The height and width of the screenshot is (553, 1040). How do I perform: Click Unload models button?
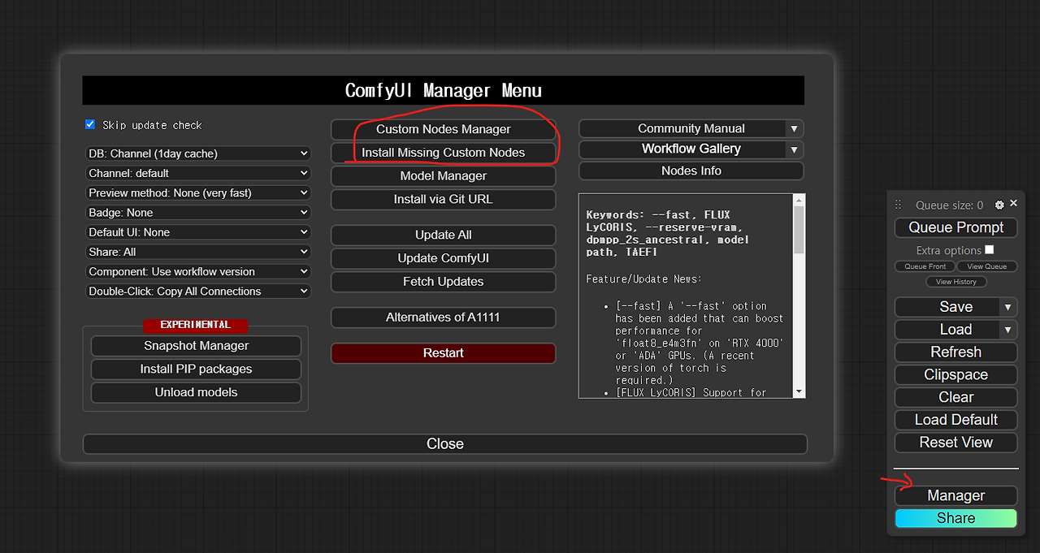(x=197, y=392)
